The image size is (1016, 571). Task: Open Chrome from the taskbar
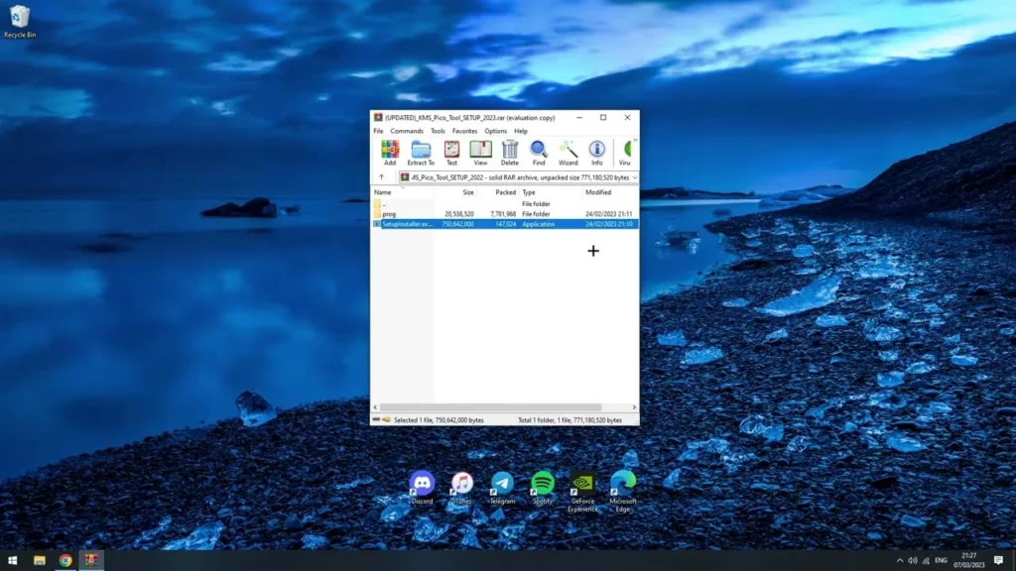65,561
